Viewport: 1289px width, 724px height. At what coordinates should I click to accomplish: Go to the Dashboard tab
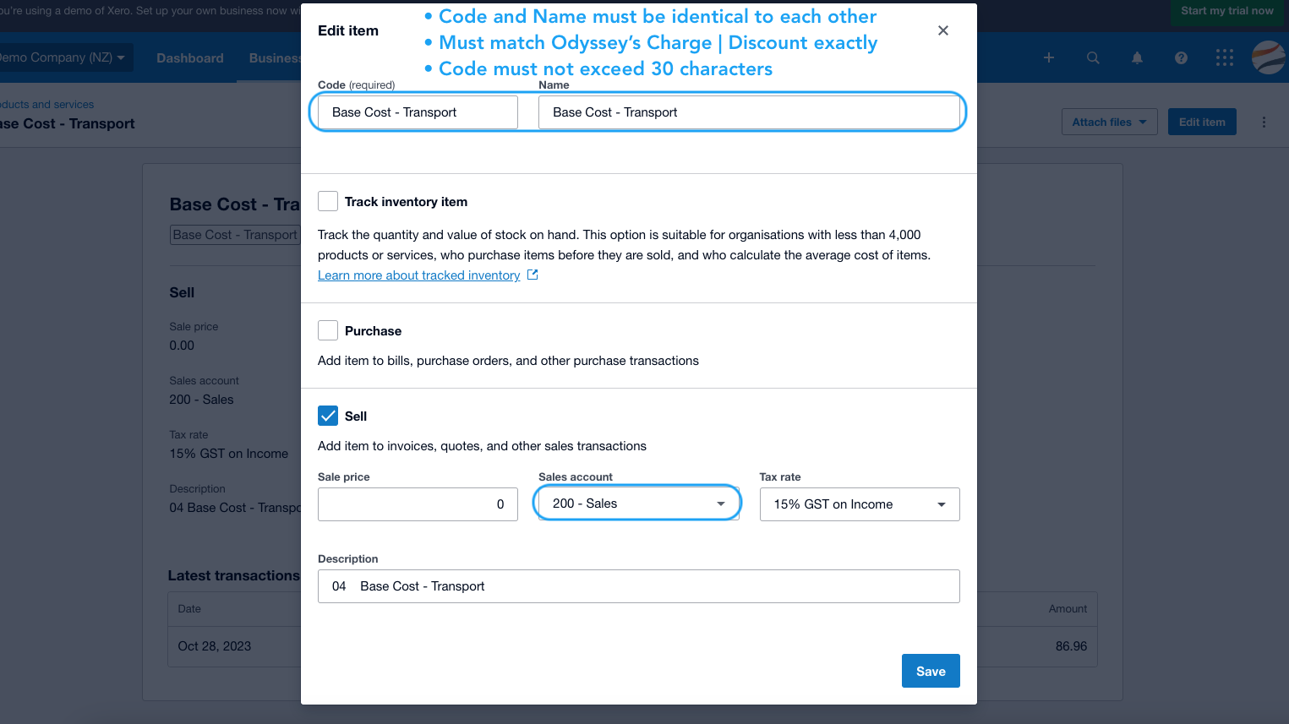(x=190, y=57)
